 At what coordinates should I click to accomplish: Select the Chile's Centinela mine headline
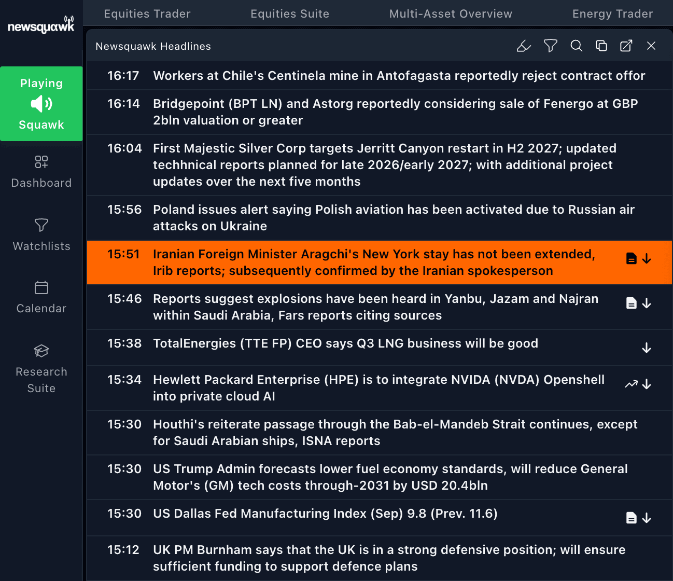click(x=380, y=76)
